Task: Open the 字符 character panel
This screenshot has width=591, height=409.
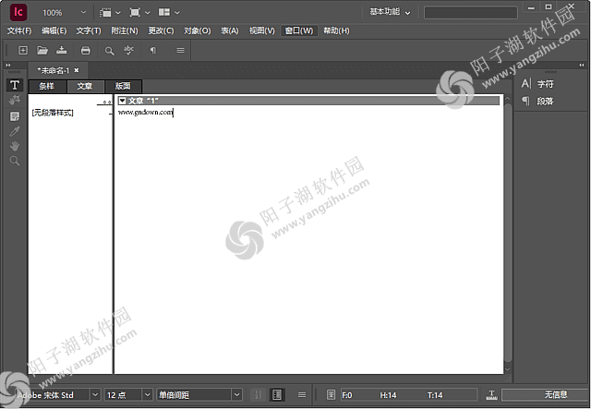Action: pos(537,84)
